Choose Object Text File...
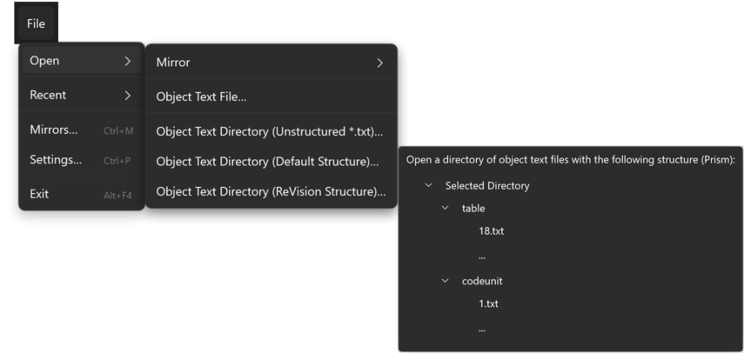751x360 pixels. (x=272, y=97)
